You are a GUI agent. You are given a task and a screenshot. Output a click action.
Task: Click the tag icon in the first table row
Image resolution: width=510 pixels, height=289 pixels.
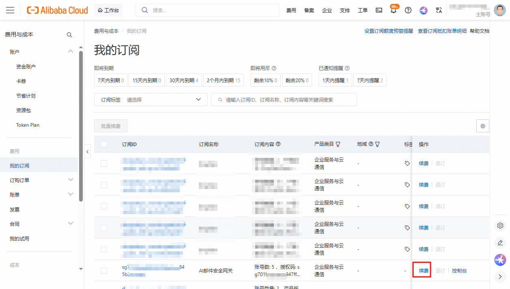click(407, 164)
